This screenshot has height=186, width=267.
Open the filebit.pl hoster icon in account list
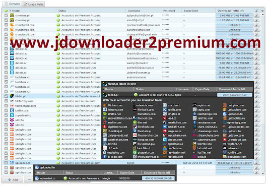click(x=12, y=96)
